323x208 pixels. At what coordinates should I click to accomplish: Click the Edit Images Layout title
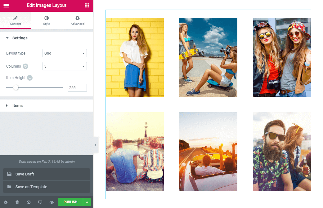pyautogui.click(x=47, y=5)
